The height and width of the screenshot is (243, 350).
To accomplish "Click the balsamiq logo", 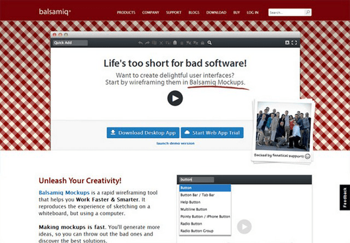I will coord(54,11).
